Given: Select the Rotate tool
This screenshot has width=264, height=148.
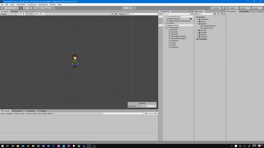Looking at the screenshot, I should point(12,8).
